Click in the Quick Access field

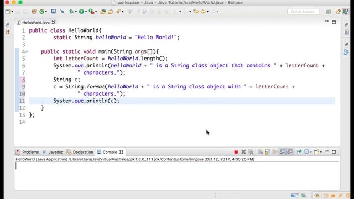303,11
